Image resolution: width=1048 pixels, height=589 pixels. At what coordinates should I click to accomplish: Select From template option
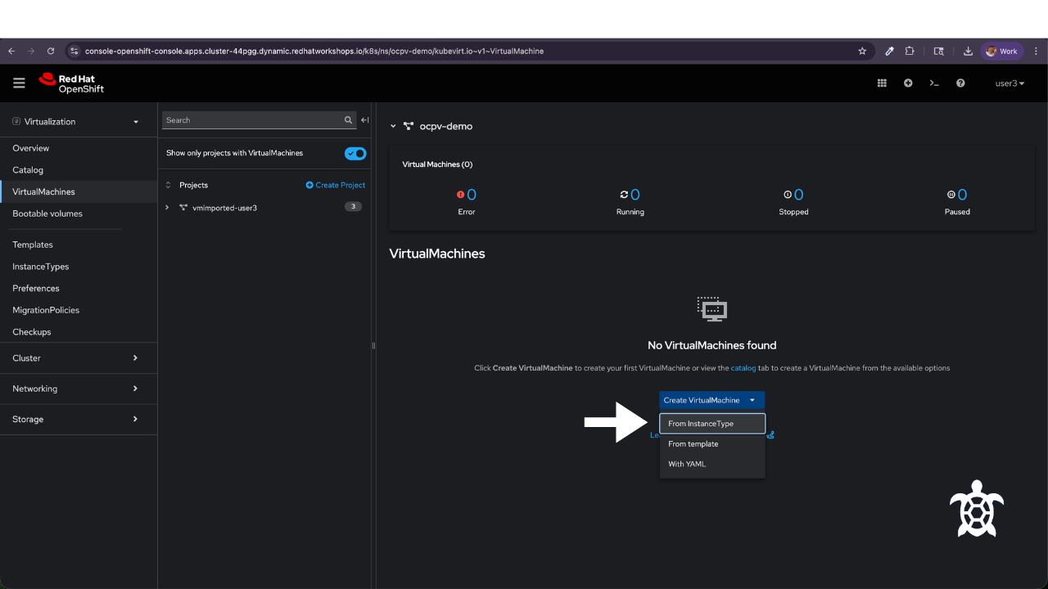click(x=712, y=444)
